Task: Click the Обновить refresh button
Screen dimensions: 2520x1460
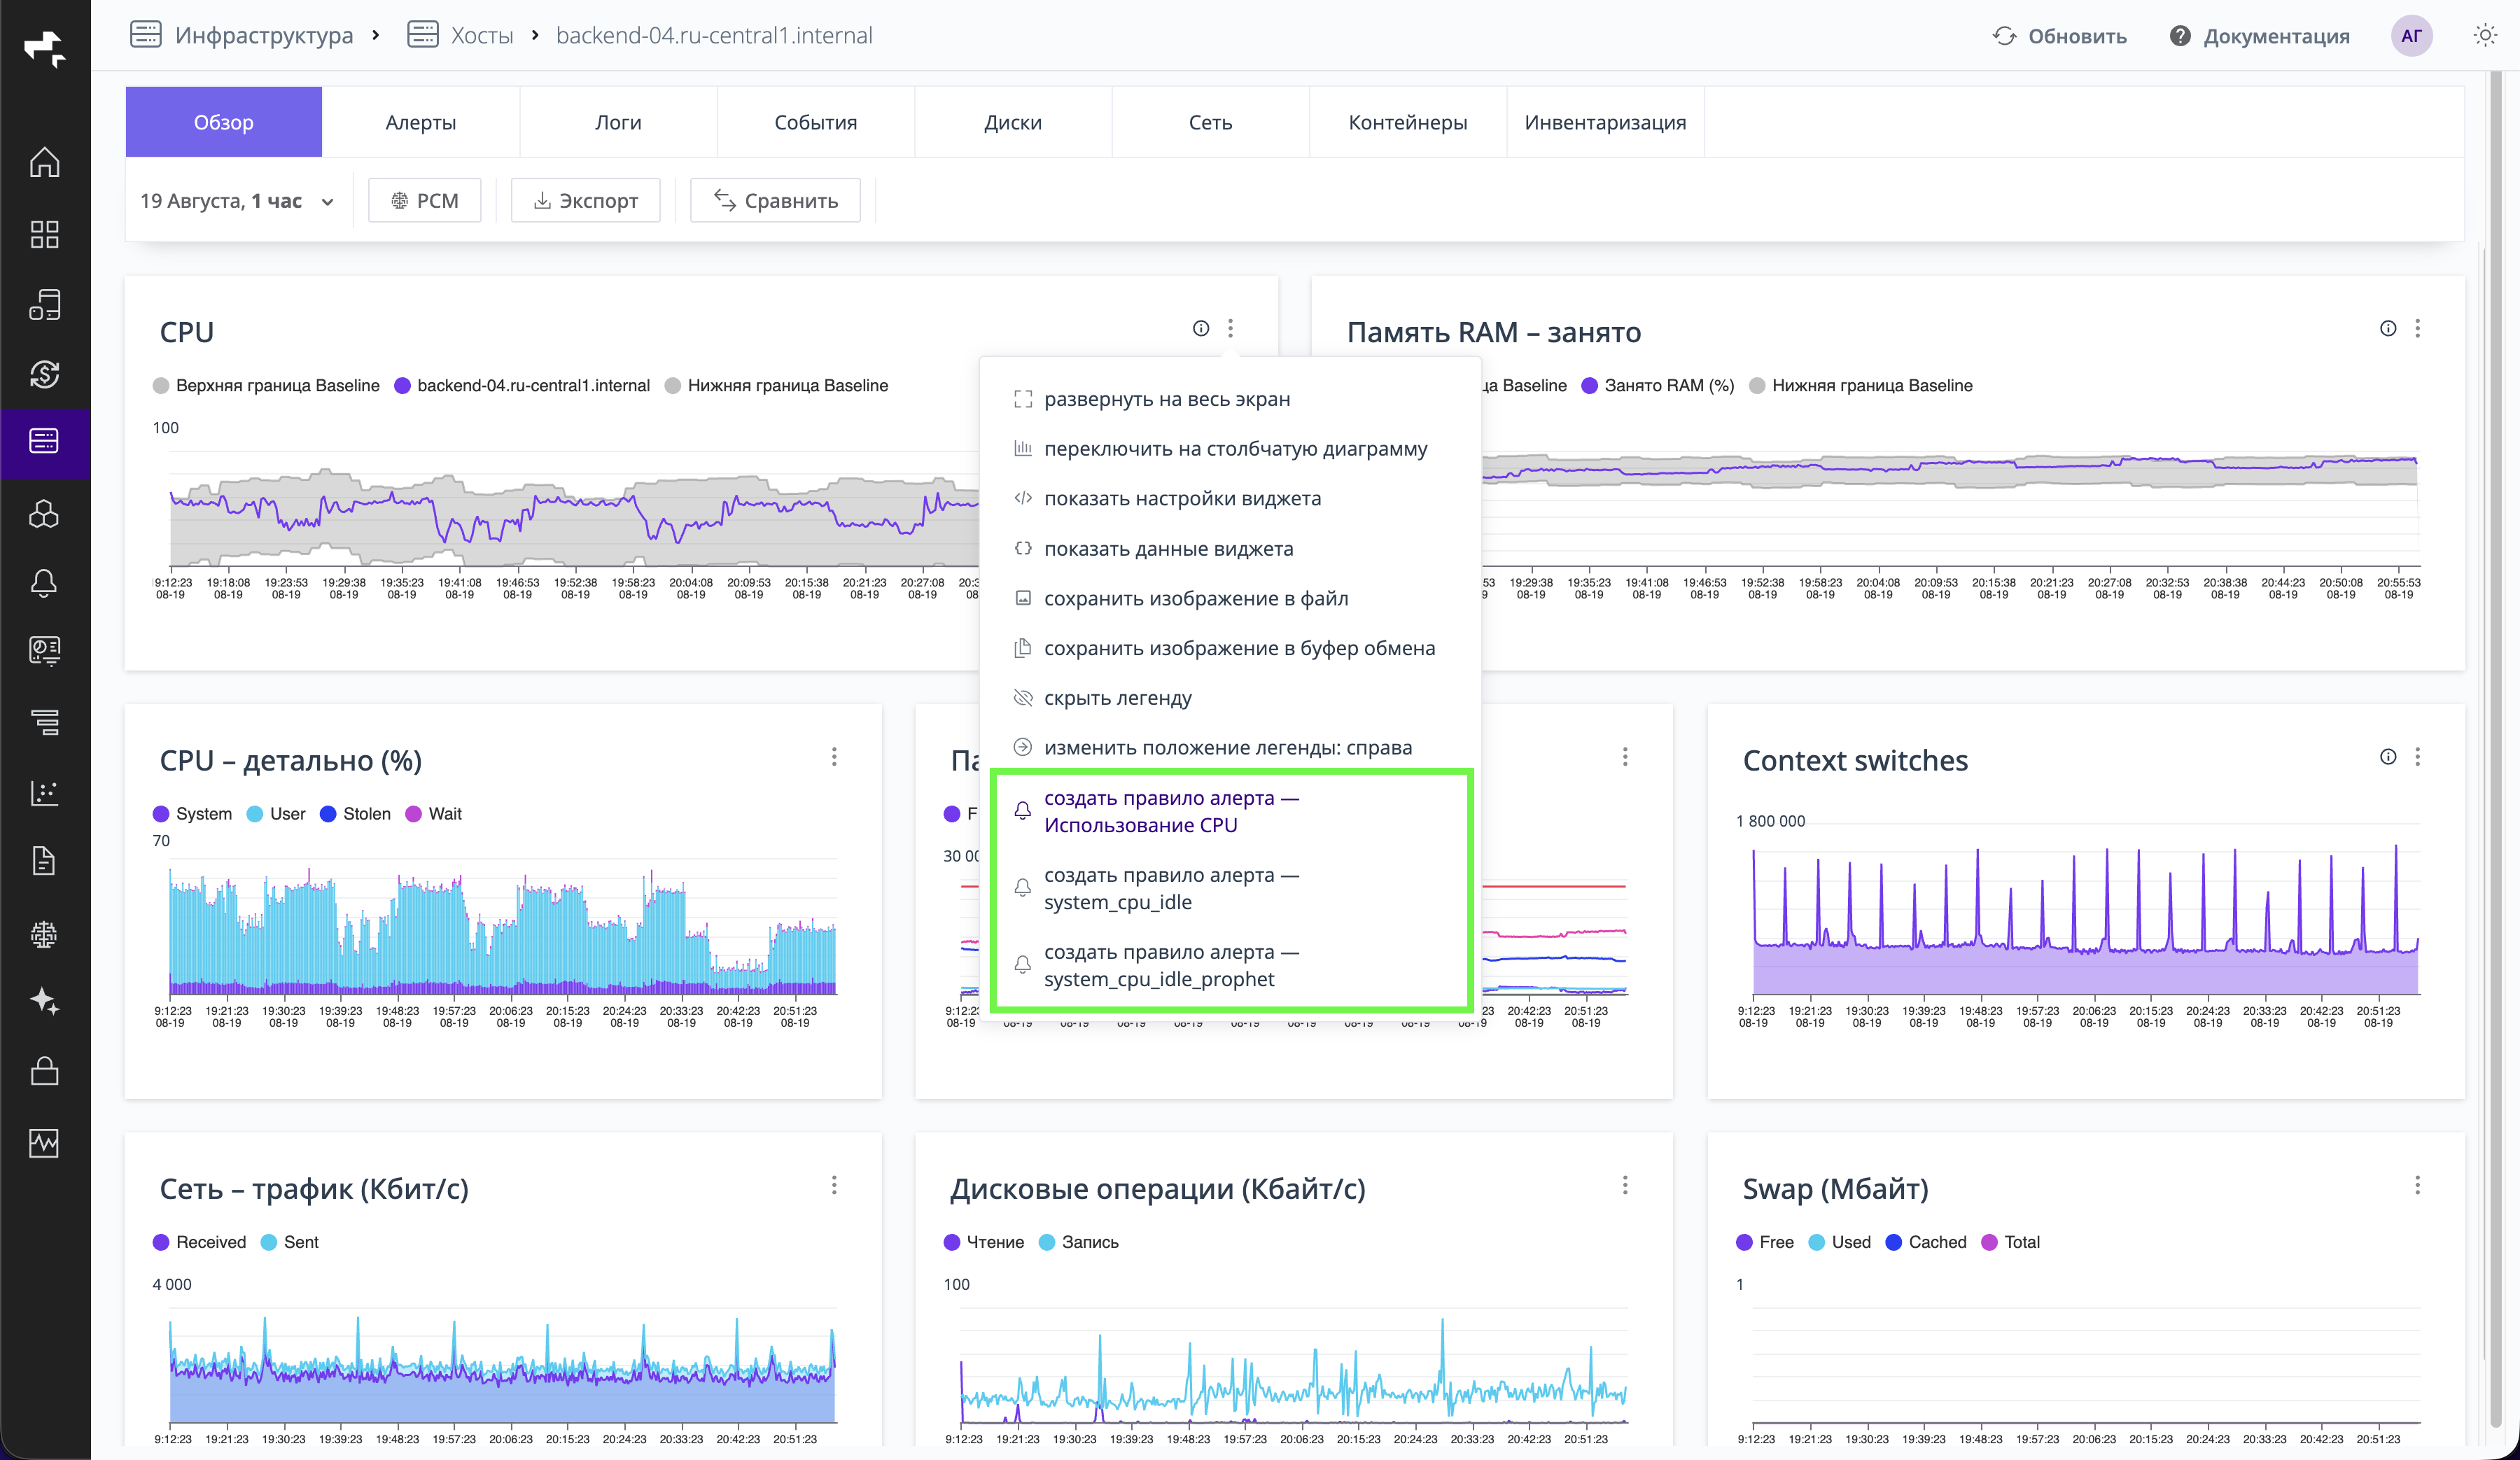Action: tap(2059, 36)
